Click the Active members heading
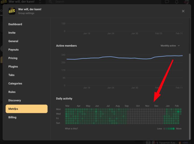Viewport: 194px width, 144px height. tap(66, 45)
